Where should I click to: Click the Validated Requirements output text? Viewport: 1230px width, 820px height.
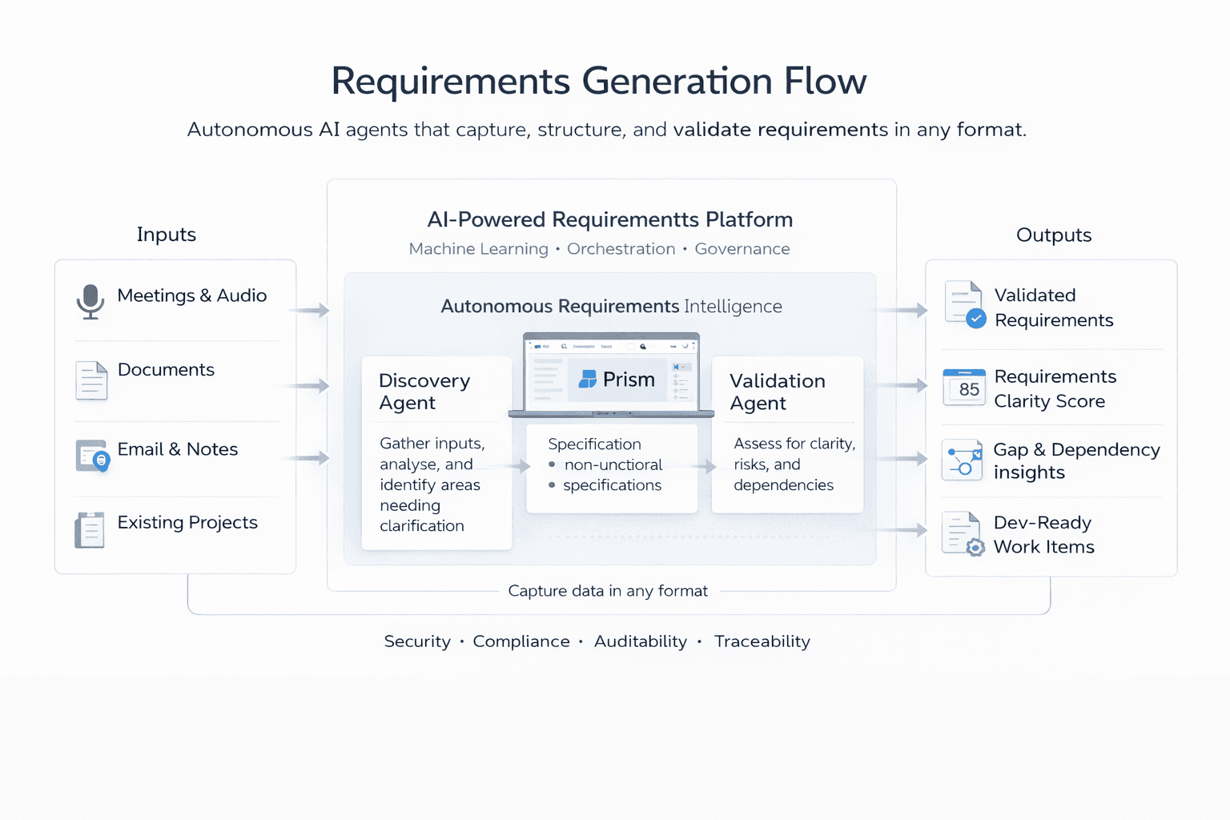click(1054, 307)
